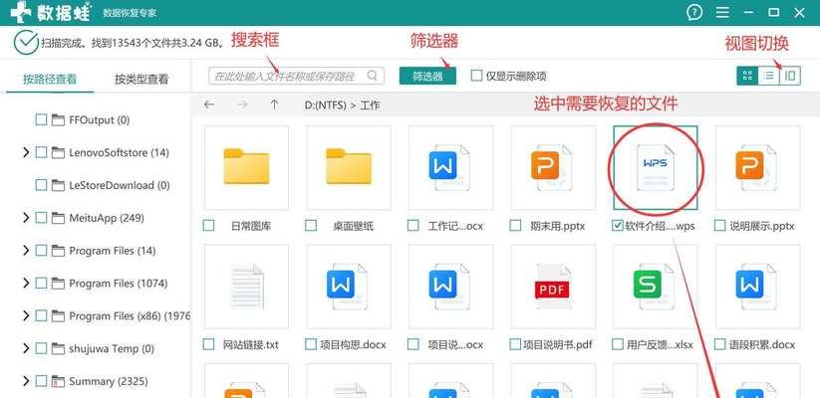This screenshot has width=820, height=398.
Task: Expand the Program Files (14) node
Action: 25,251
